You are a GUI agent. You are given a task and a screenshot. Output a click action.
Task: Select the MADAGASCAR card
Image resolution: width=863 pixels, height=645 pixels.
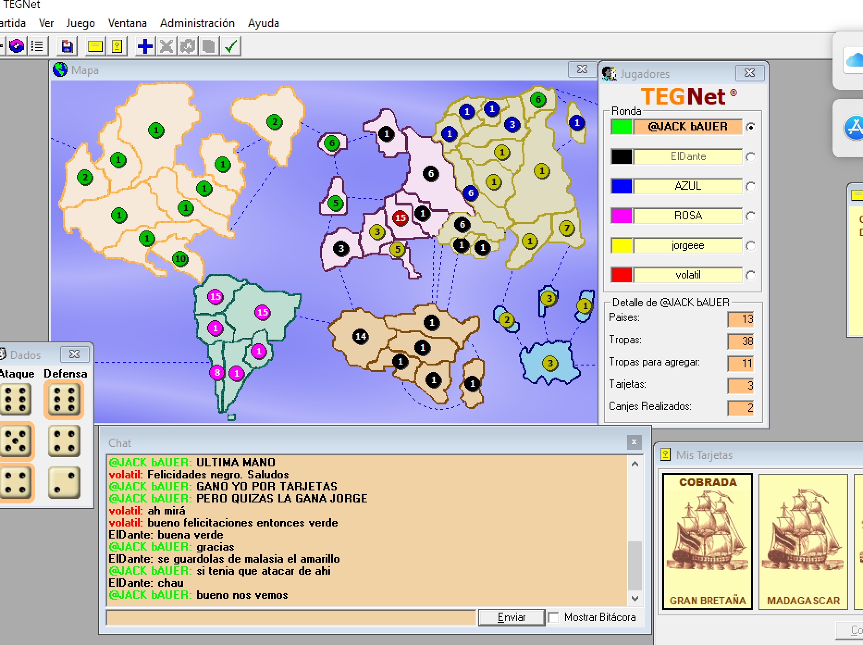(803, 541)
